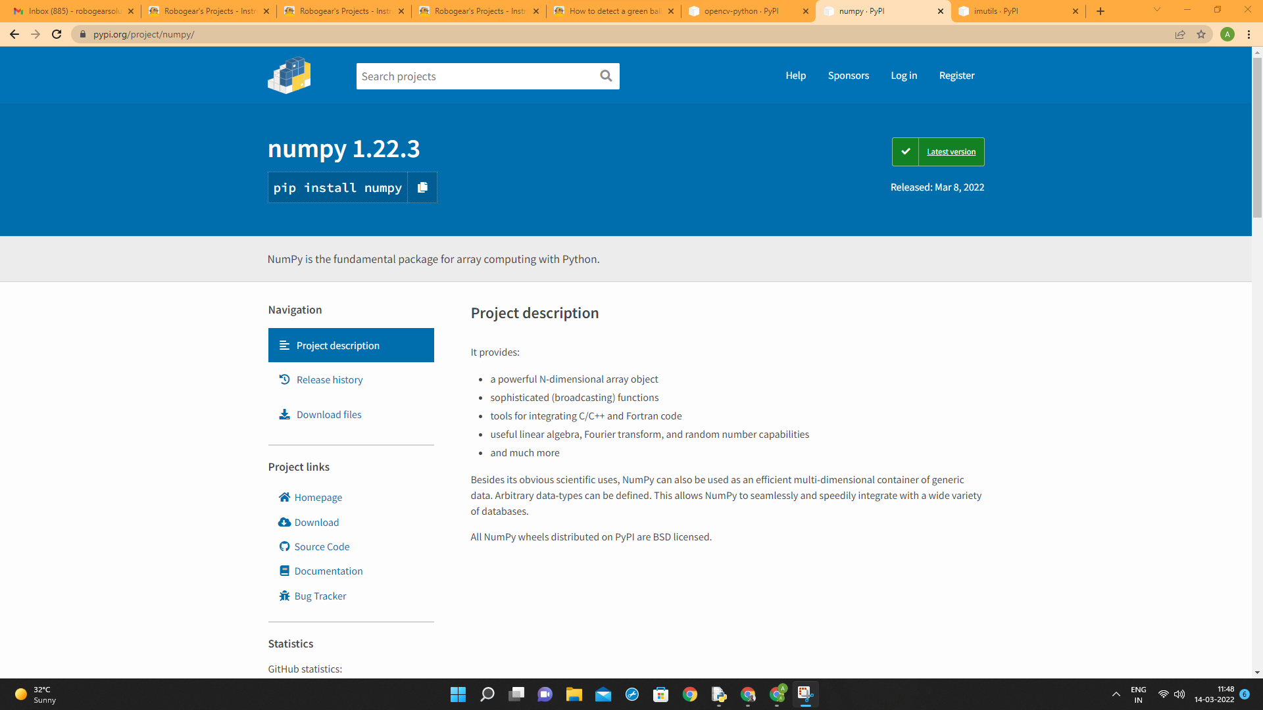This screenshot has height=710, width=1263.
Task: Open Windows Start menu
Action: coord(458,694)
